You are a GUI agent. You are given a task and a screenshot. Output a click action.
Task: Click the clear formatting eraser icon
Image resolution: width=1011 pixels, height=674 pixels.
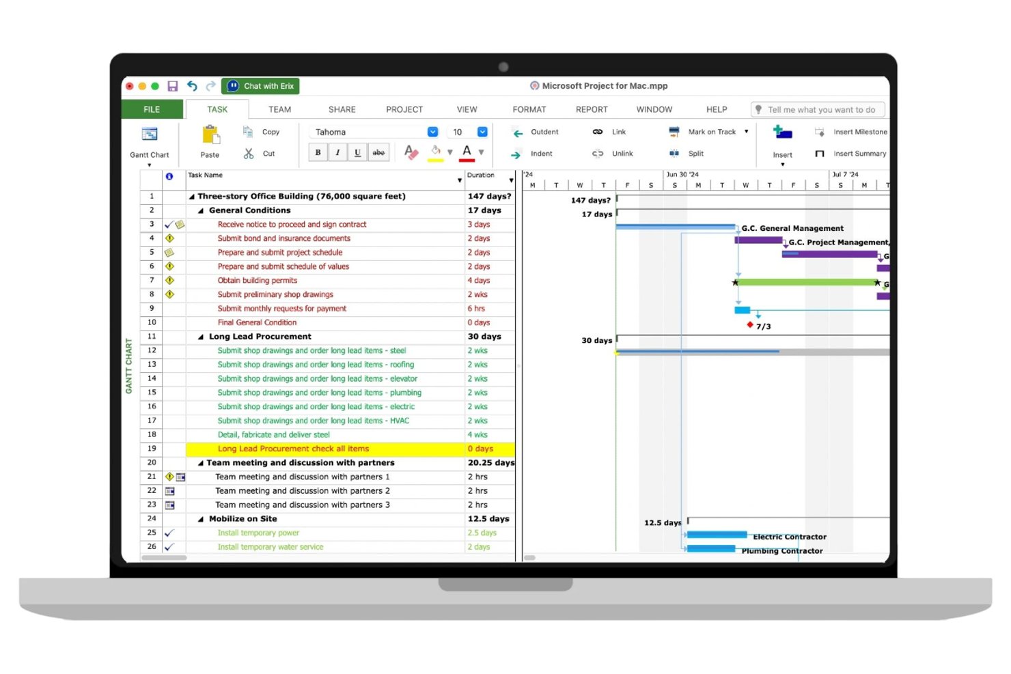pos(411,152)
